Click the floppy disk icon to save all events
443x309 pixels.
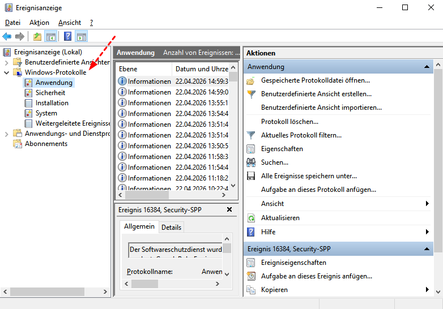tap(251, 176)
